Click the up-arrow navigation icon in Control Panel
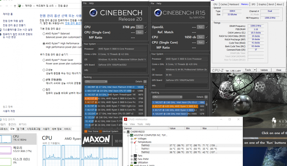 coord(15,6)
